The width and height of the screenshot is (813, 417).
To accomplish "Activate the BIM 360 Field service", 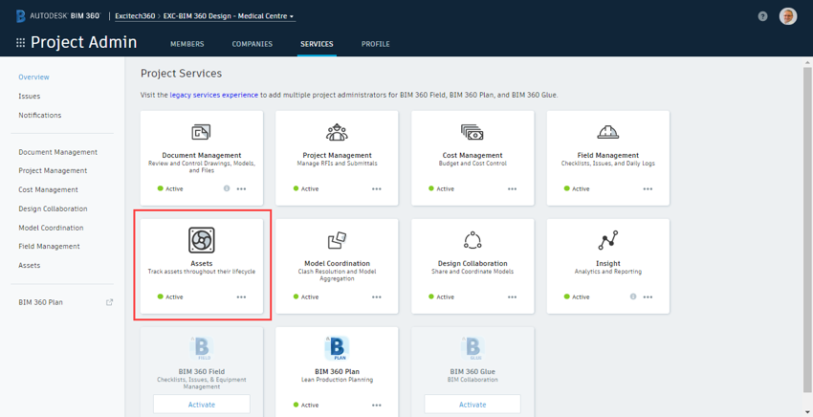I will [202, 404].
